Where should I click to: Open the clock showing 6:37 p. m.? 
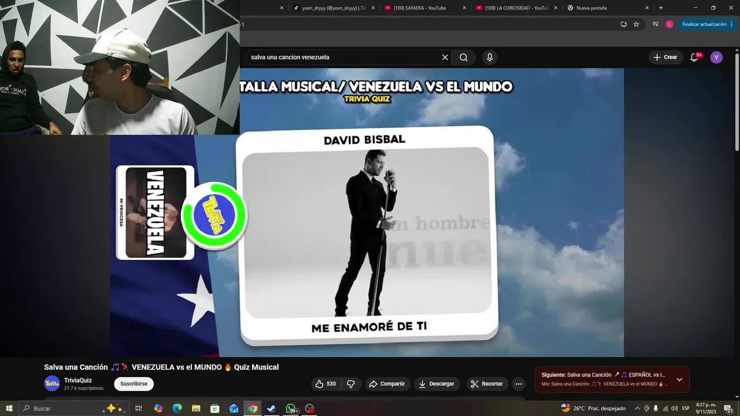click(706, 408)
